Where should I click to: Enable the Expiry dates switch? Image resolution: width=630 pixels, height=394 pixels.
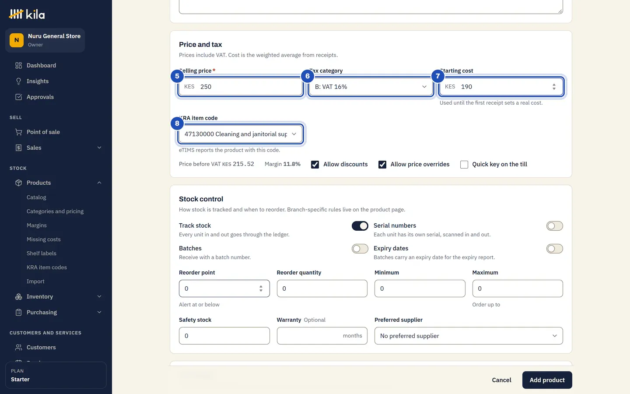pos(555,249)
